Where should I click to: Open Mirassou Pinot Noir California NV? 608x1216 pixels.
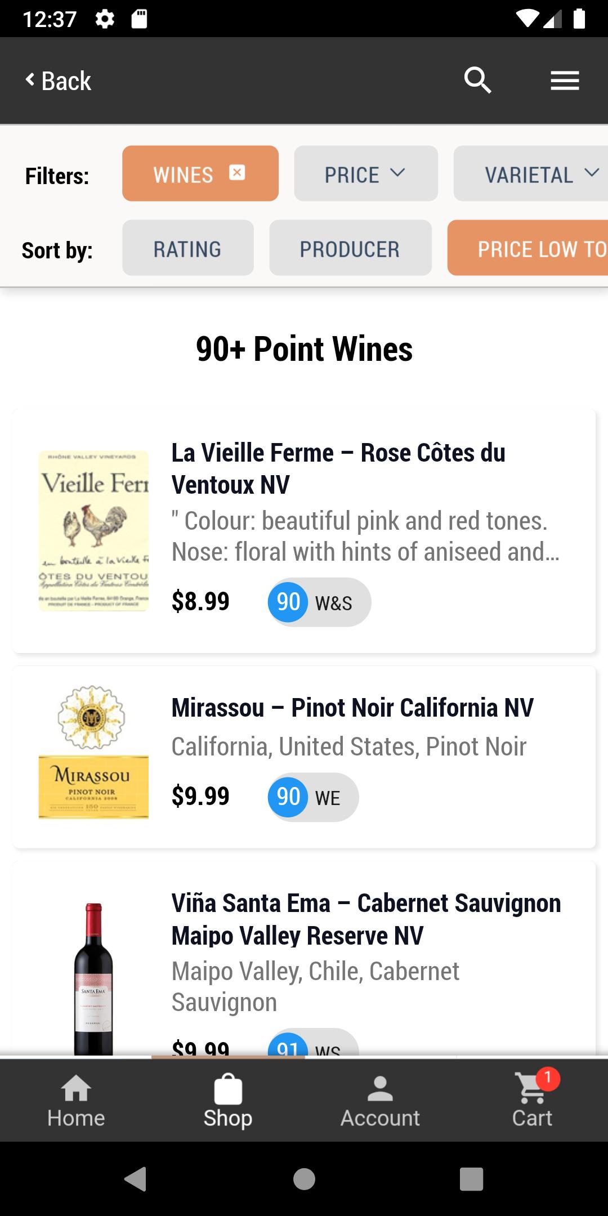(x=352, y=708)
